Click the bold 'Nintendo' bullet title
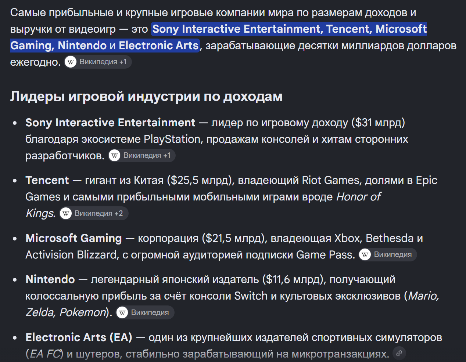466x362 pixels. click(x=50, y=279)
